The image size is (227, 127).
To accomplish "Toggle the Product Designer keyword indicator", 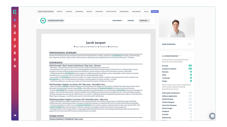I will pos(190,102).
